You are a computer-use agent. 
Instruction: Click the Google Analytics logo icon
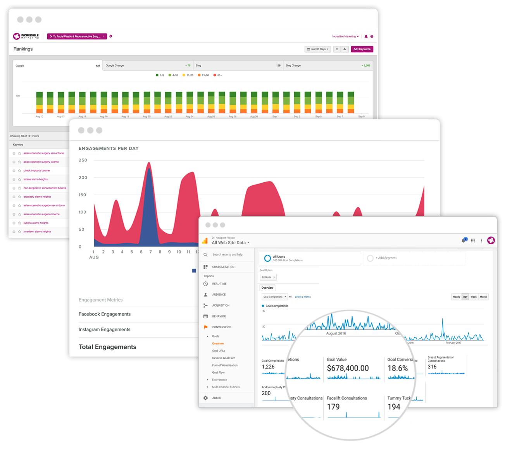(205, 241)
